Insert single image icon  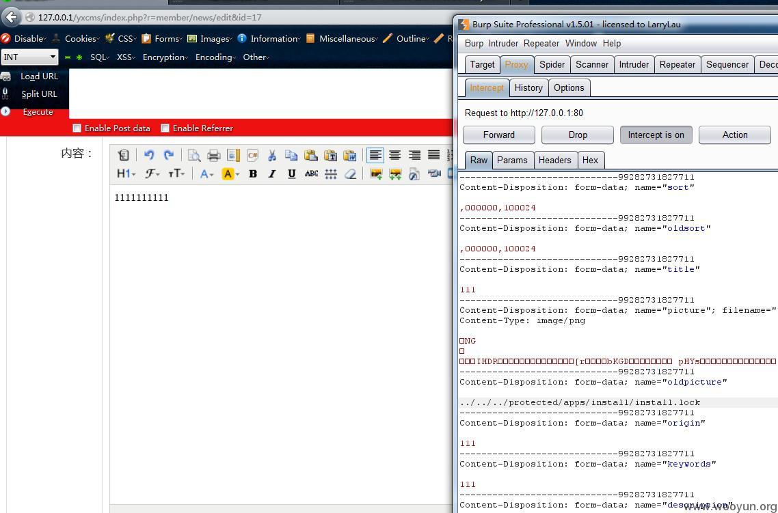[x=376, y=174]
